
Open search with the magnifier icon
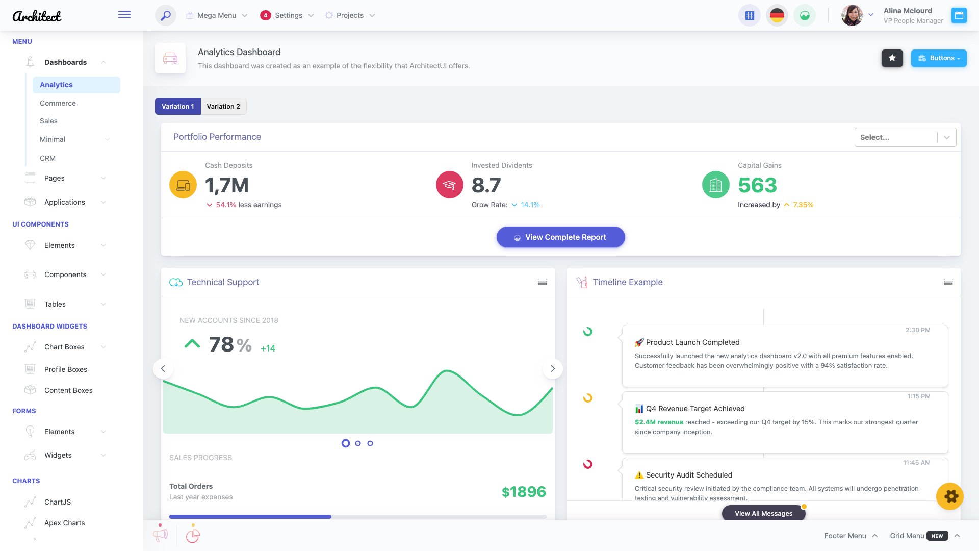point(165,15)
